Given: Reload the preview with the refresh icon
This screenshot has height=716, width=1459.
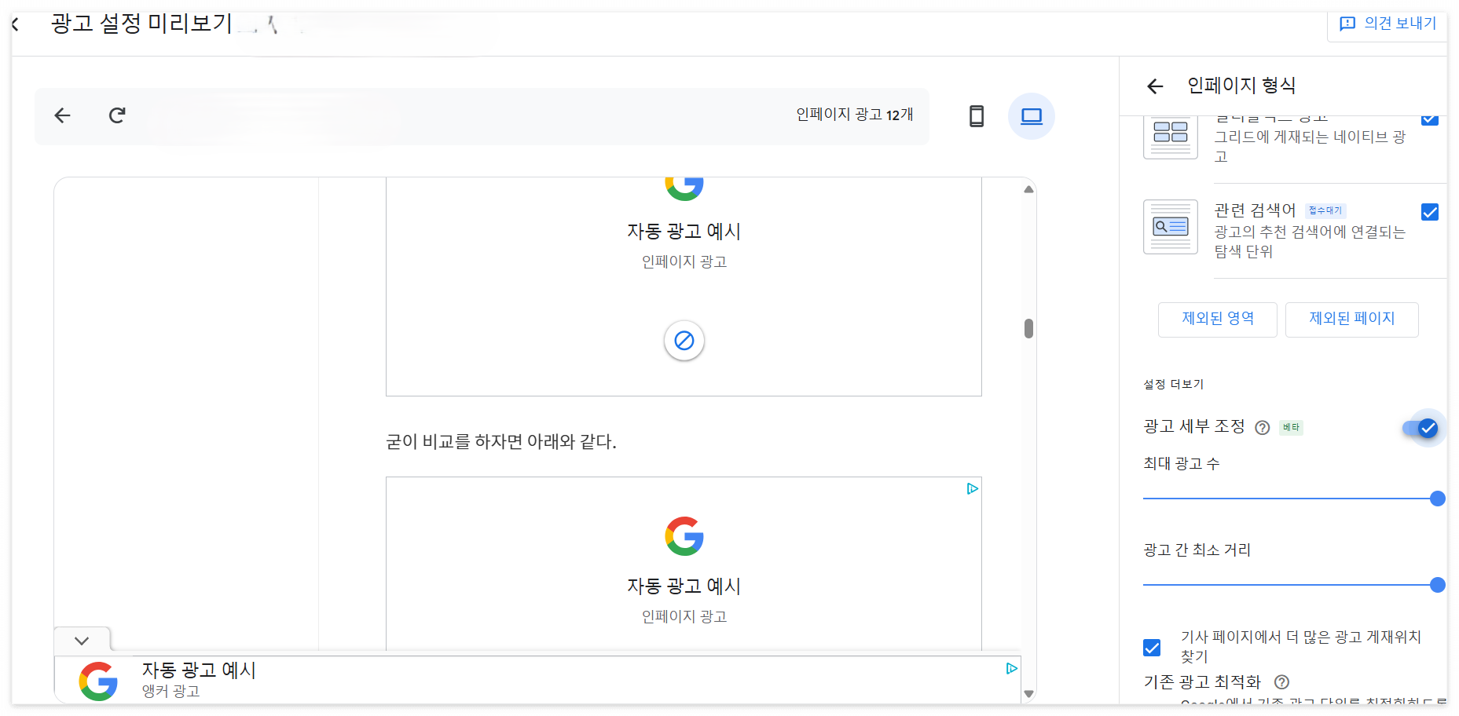Looking at the screenshot, I should pyautogui.click(x=117, y=115).
